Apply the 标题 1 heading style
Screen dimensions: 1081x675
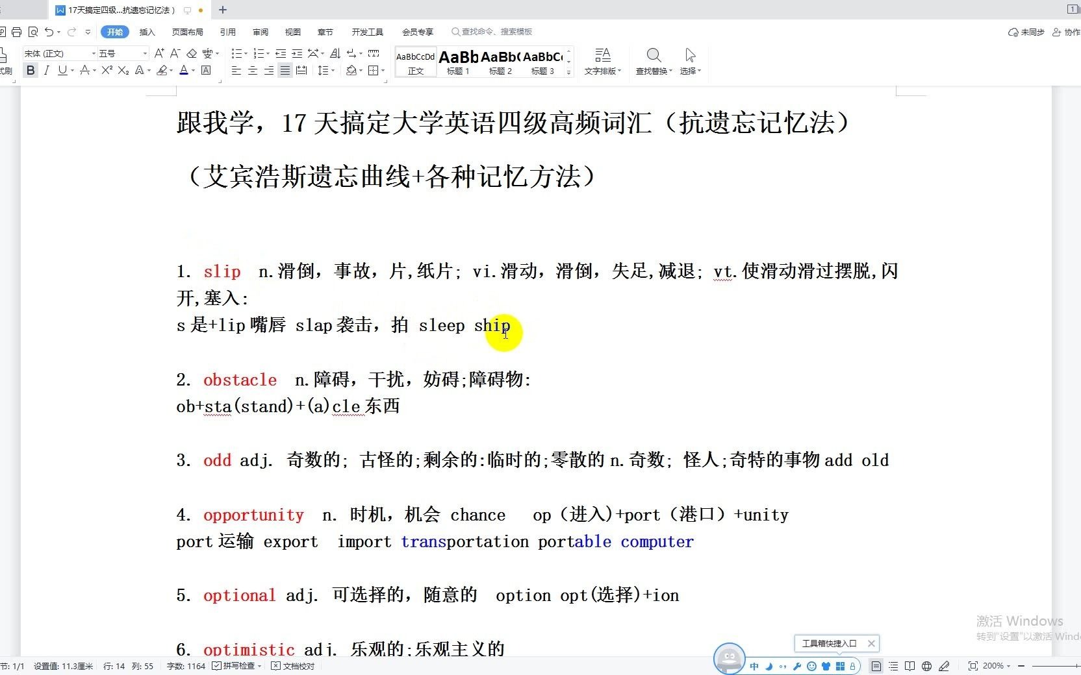tap(458, 62)
